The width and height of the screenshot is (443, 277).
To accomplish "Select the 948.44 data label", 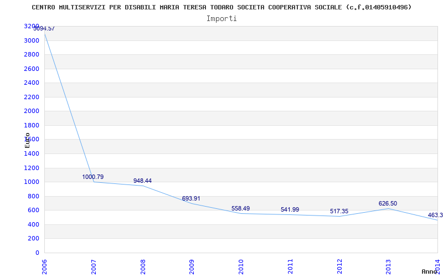I will tap(142, 181).
